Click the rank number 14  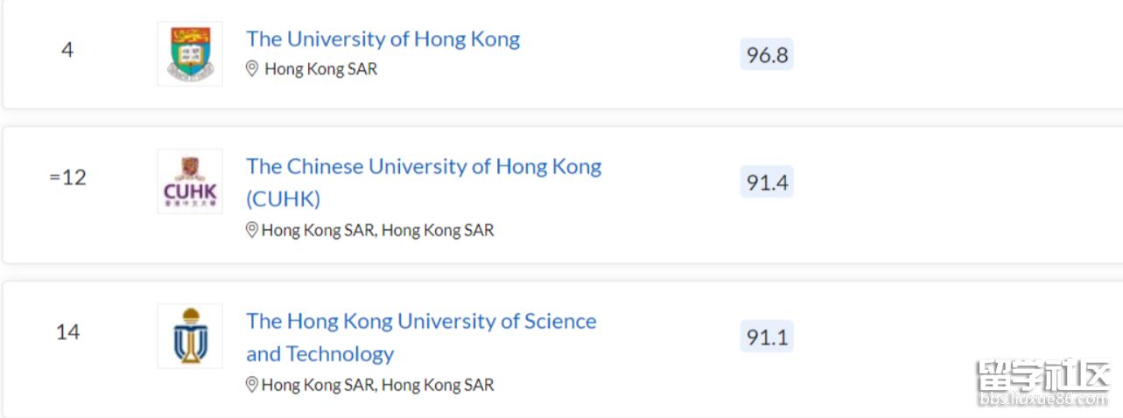point(67,332)
